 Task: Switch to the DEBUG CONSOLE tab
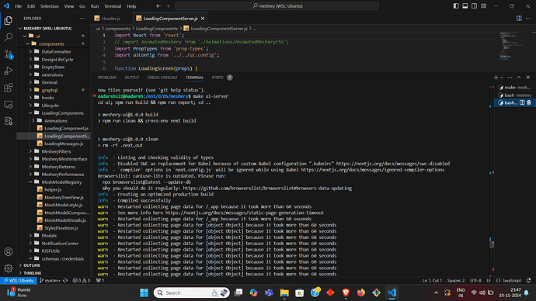(162, 78)
